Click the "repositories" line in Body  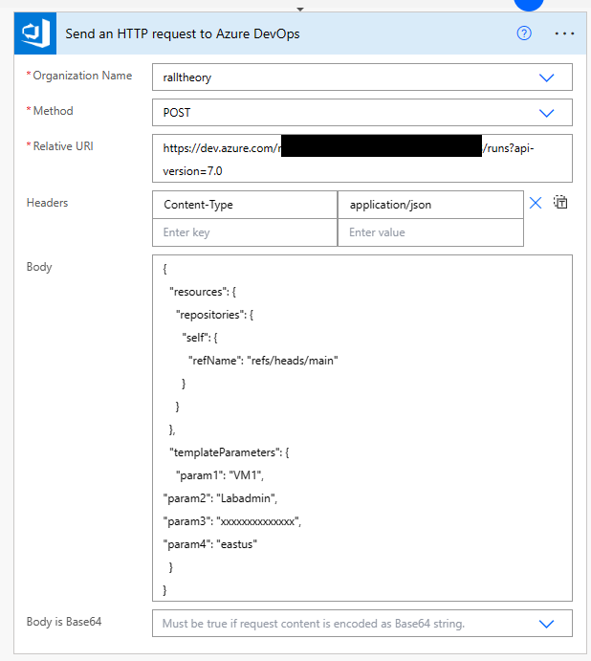[x=214, y=315]
